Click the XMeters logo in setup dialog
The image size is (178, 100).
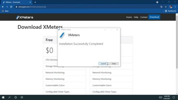coord(62,36)
